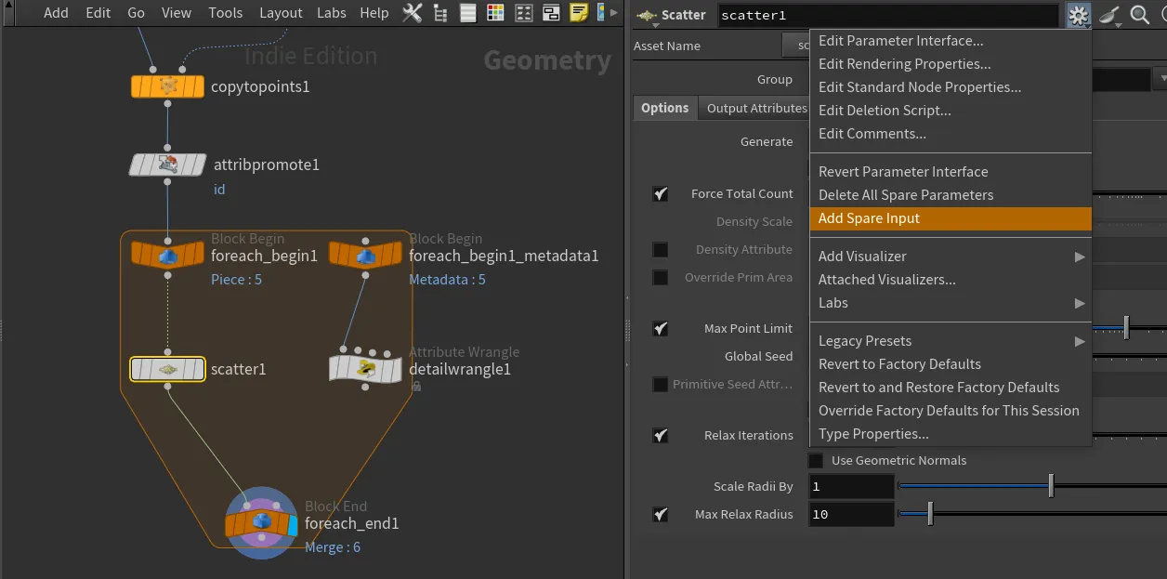Toggle Use Geometric Normals checkbox
The width and height of the screenshot is (1167, 579).
816,461
